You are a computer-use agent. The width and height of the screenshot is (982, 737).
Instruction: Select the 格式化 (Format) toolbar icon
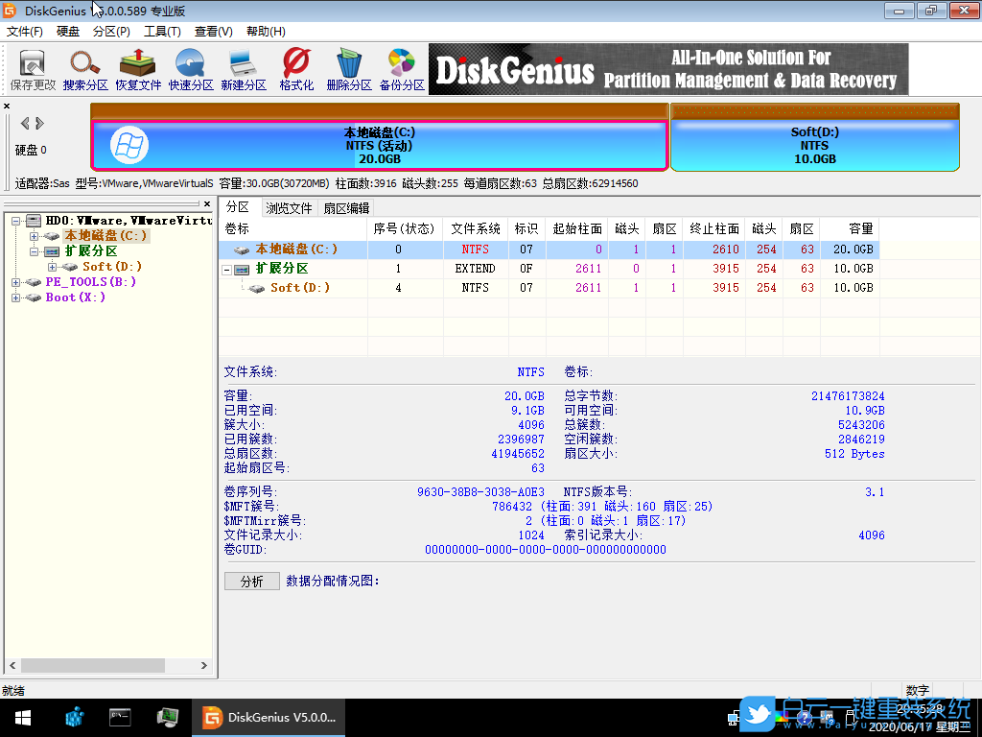[295, 67]
